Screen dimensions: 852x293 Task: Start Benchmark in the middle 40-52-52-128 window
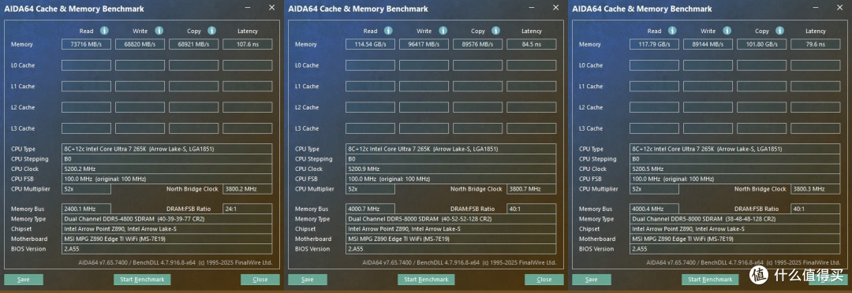tap(426, 280)
